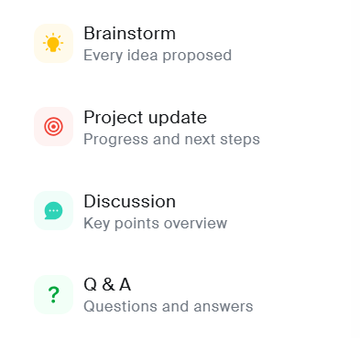Select the red target Project update icon
Screen dimensions: 360x338
click(x=53, y=126)
